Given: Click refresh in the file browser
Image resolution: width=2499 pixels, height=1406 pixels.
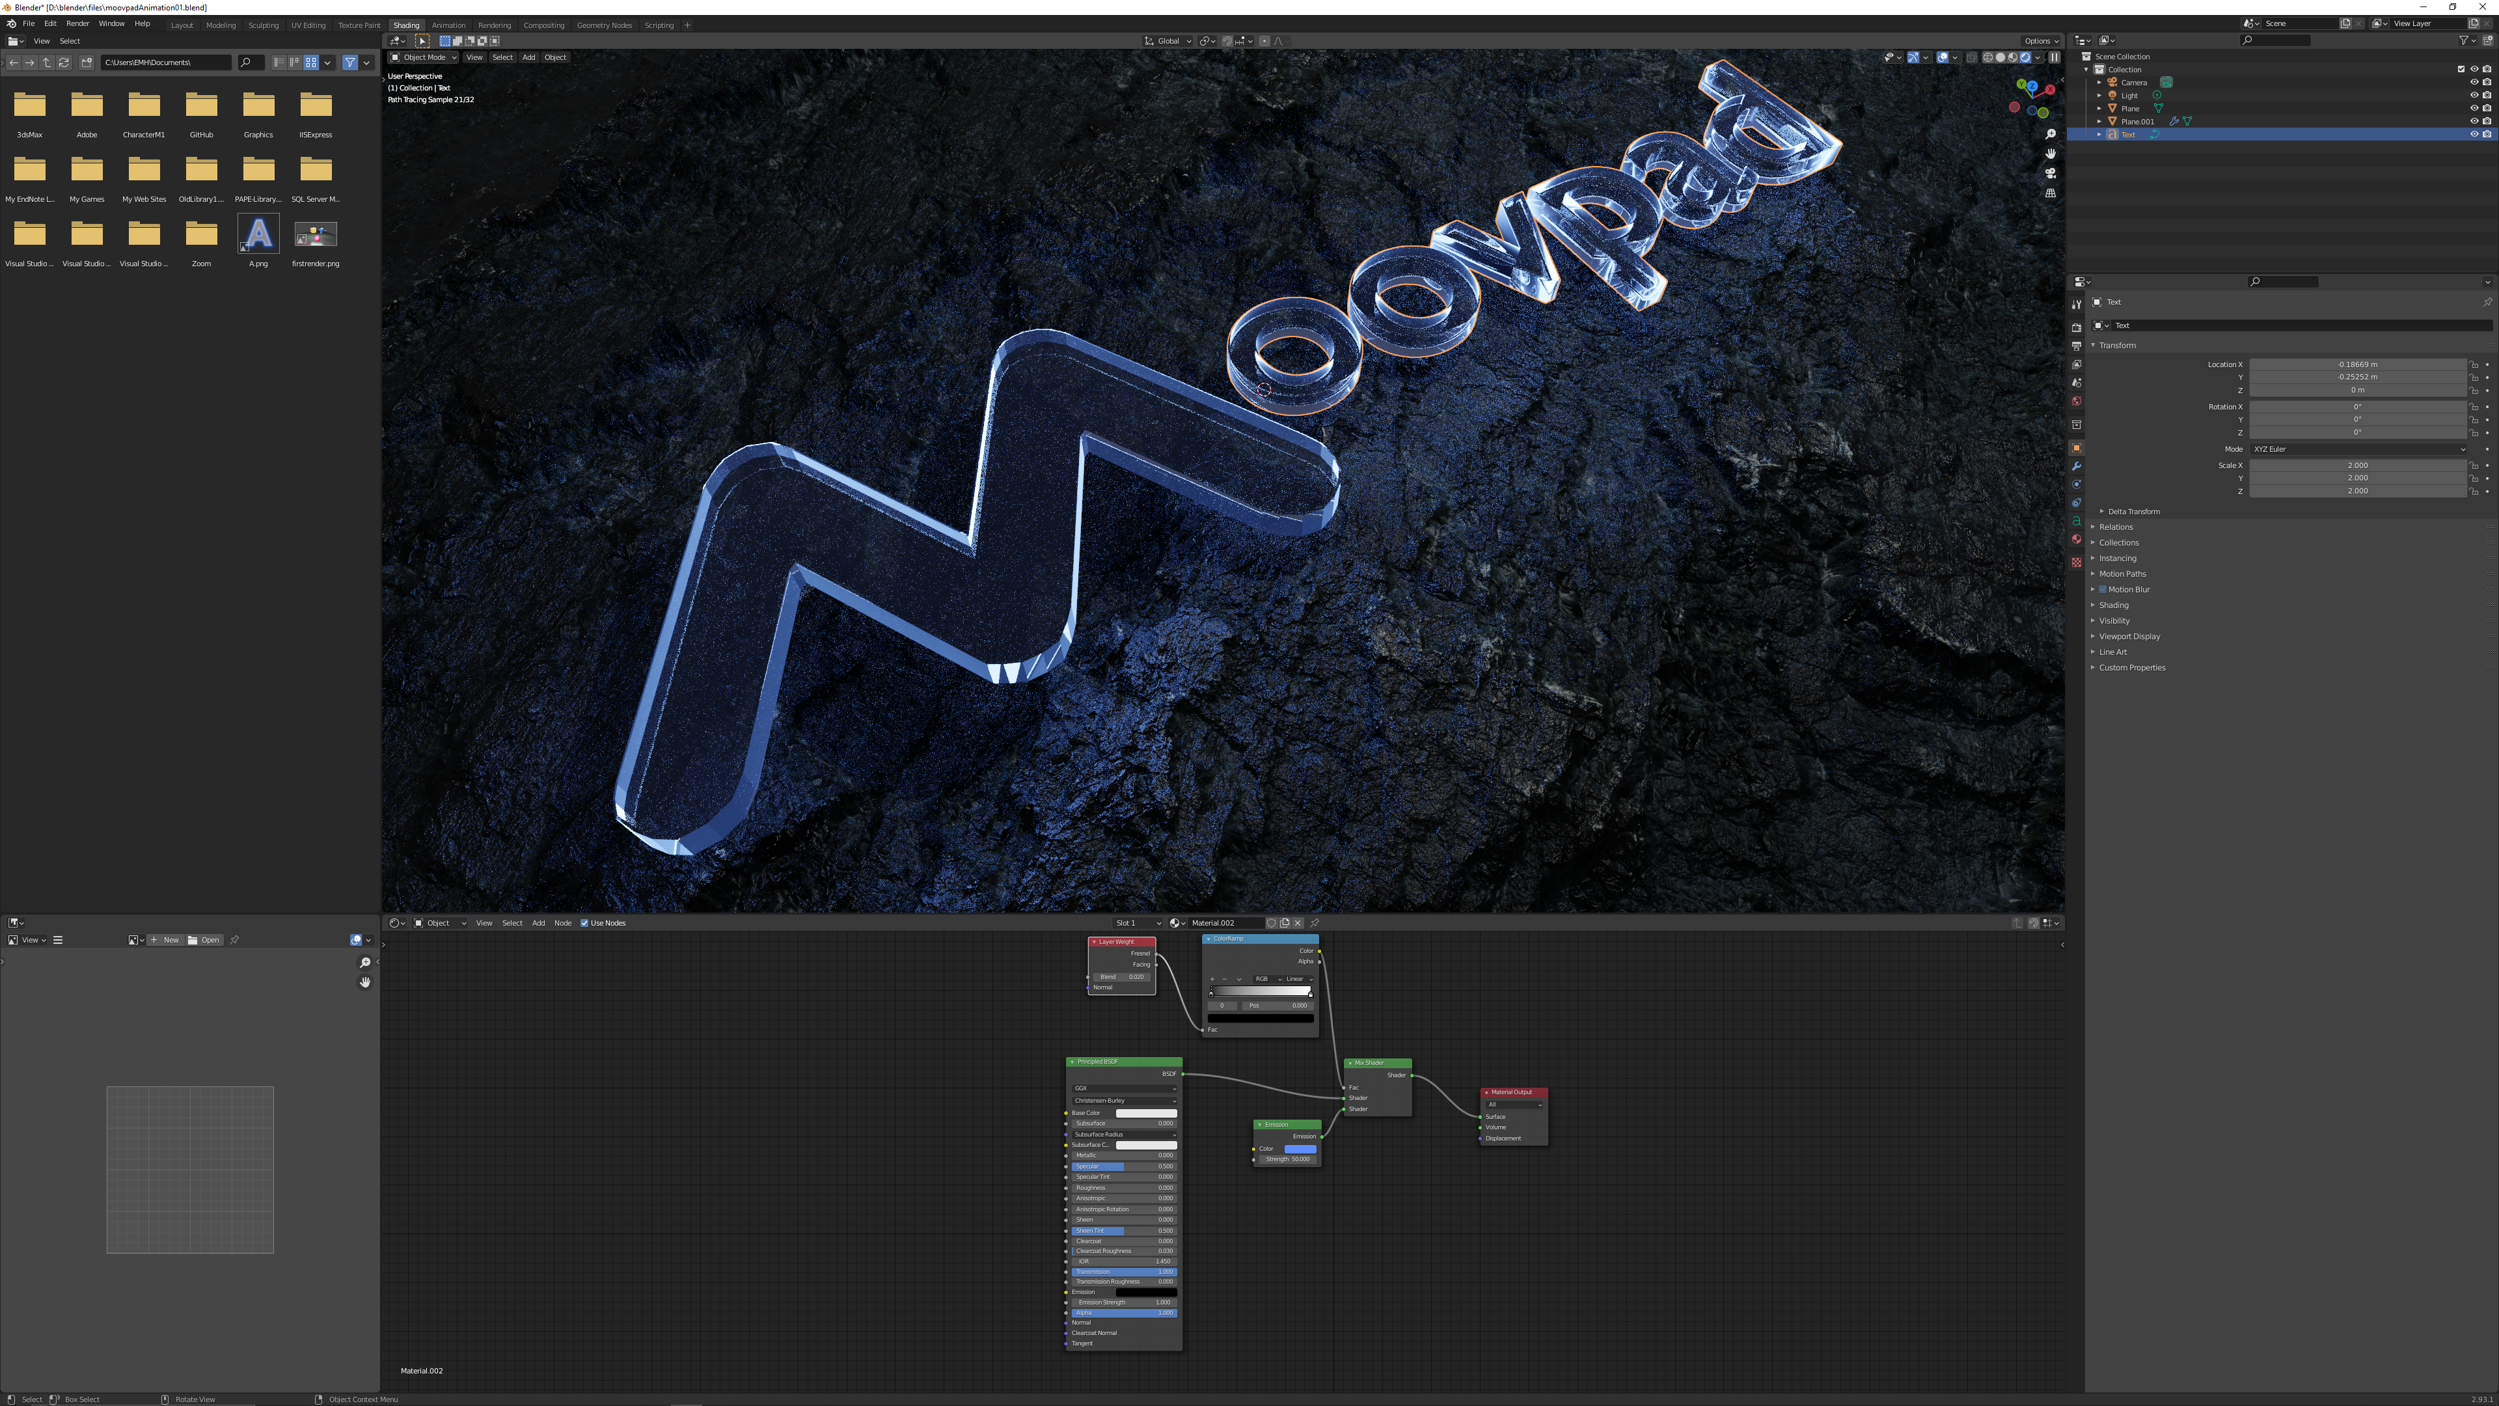Looking at the screenshot, I should [64, 62].
